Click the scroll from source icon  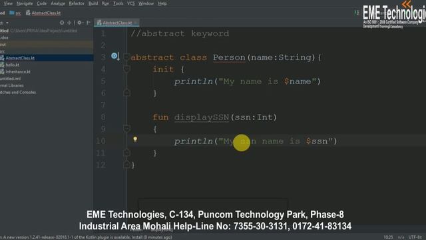tap(62, 23)
